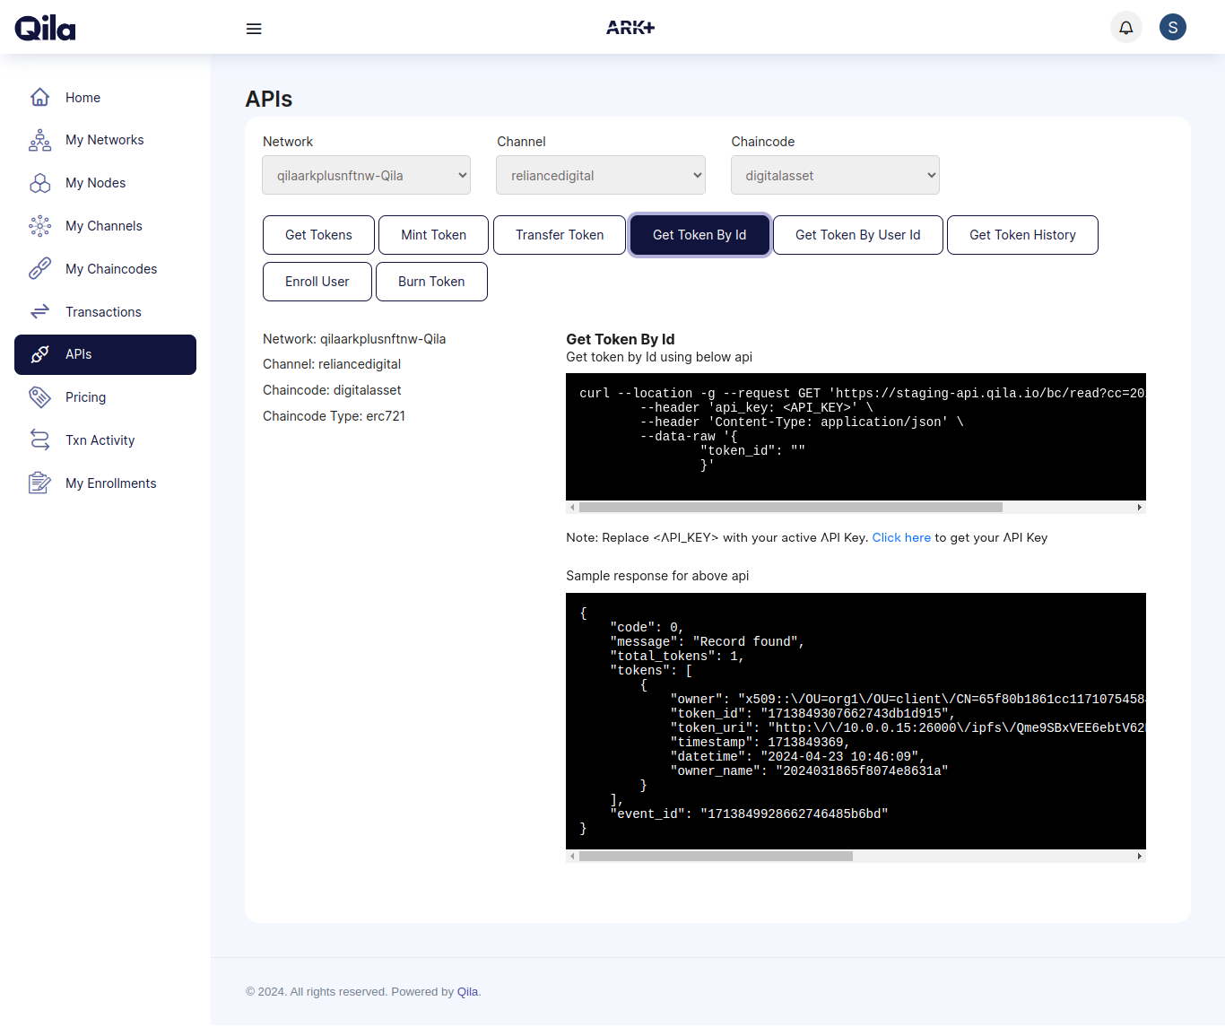Click right arrow of sample response scrollbar
Viewport: 1225px width, 1027px height.
point(1140,856)
